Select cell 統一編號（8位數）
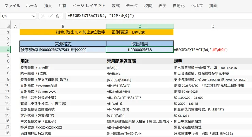Viewport: 252px width, 137px height. tap(63, 73)
